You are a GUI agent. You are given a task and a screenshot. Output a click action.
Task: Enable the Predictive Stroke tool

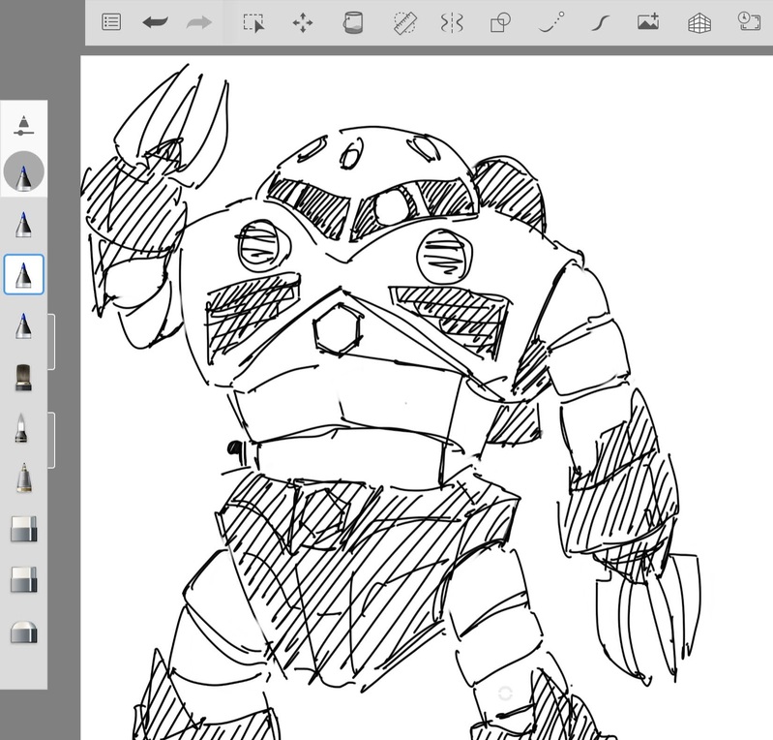pyautogui.click(x=551, y=22)
